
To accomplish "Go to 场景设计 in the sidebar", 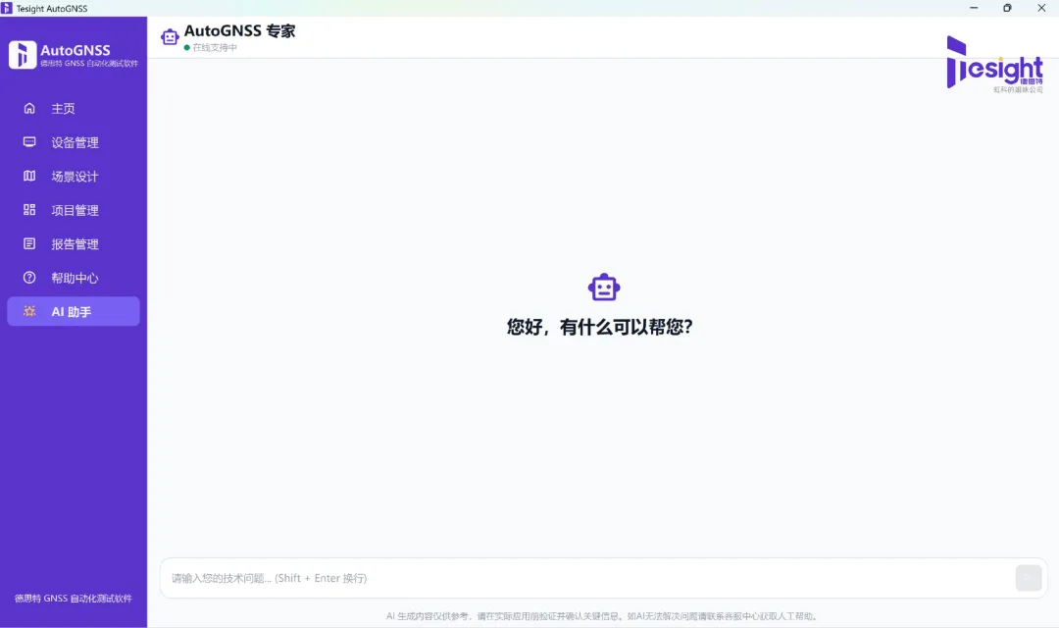I will click(x=74, y=176).
